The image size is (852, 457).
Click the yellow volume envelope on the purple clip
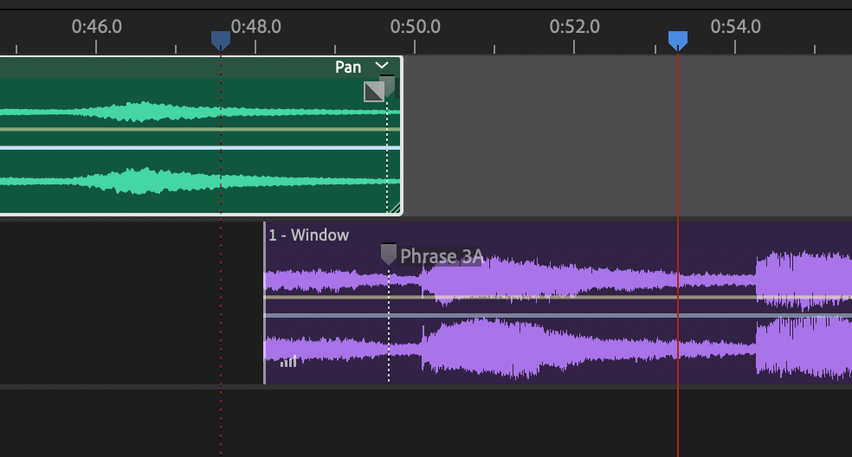click(558, 297)
